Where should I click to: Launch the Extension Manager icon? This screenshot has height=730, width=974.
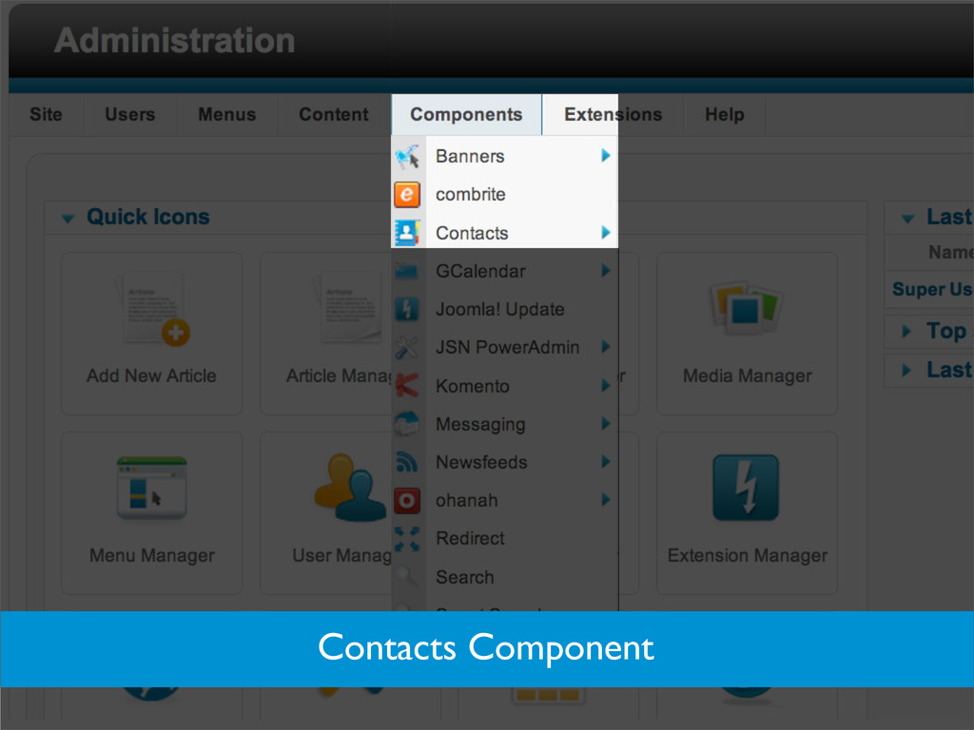[747, 512]
